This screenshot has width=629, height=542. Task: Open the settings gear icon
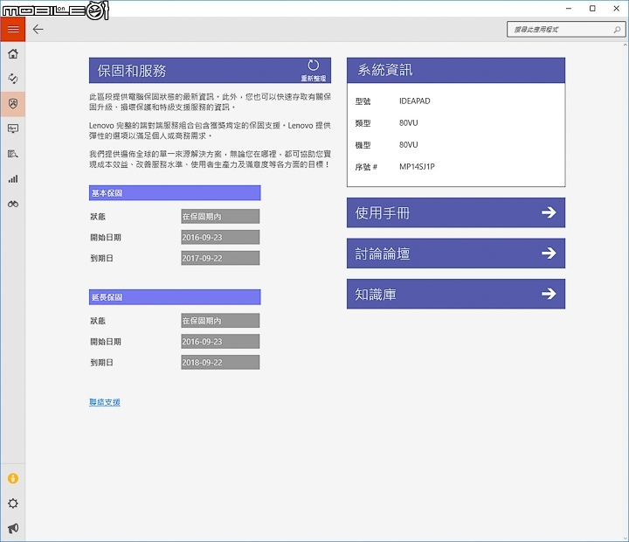pyautogui.click(x=13, y=504)
